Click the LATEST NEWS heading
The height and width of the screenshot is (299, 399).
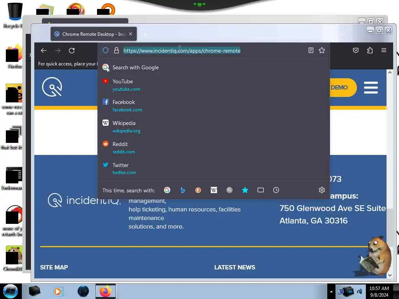[235, 267]
